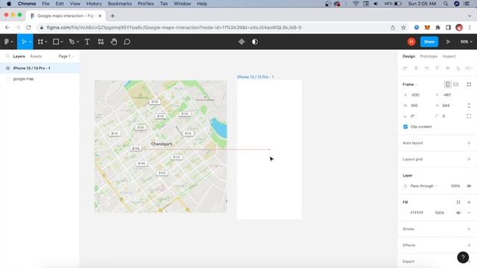Open the help question mark button

463,258
